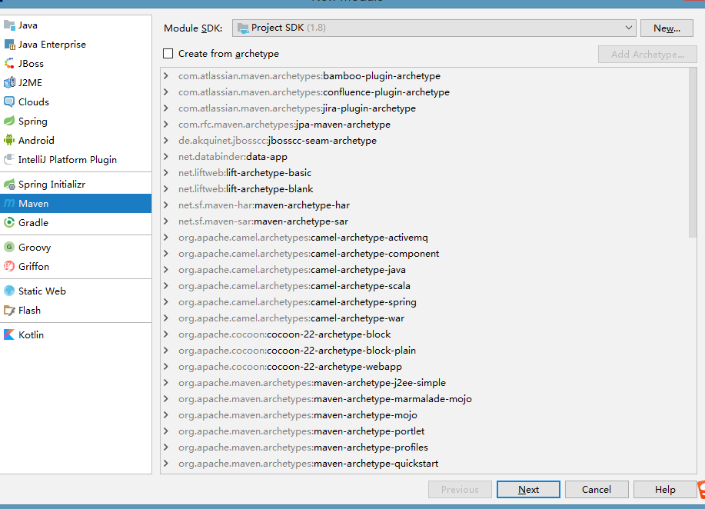Select cocoon-22-archetype-block-plain row
705x509 pixels.
[424, 351]
